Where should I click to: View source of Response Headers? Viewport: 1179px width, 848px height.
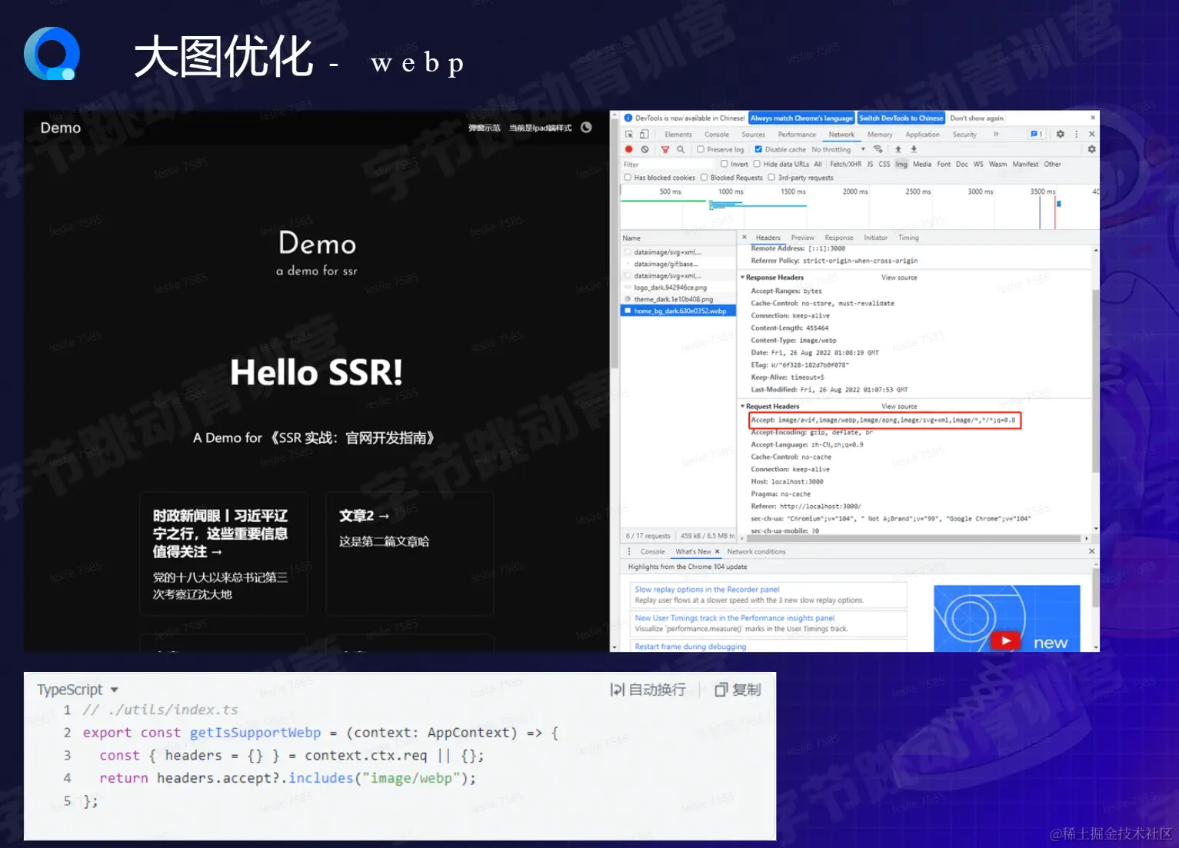[899, 278]
